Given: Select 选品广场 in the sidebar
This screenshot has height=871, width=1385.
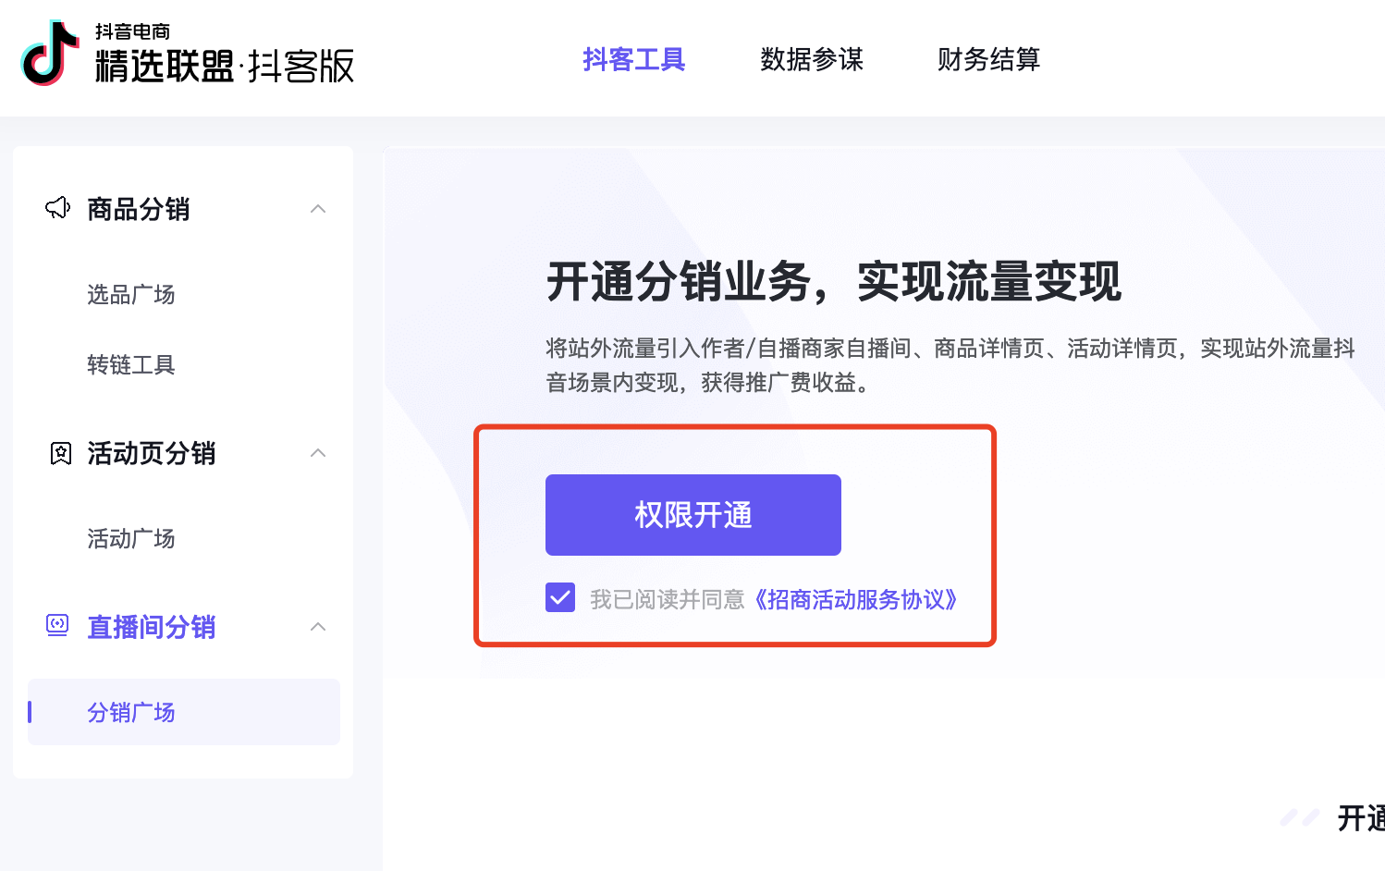Looking at the screenshot, I should click(x=131, y=294).
